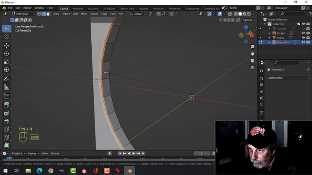This screenshot has width=312, height=175.
Task: Enable face select mode
Action: [x=48, y=14]
